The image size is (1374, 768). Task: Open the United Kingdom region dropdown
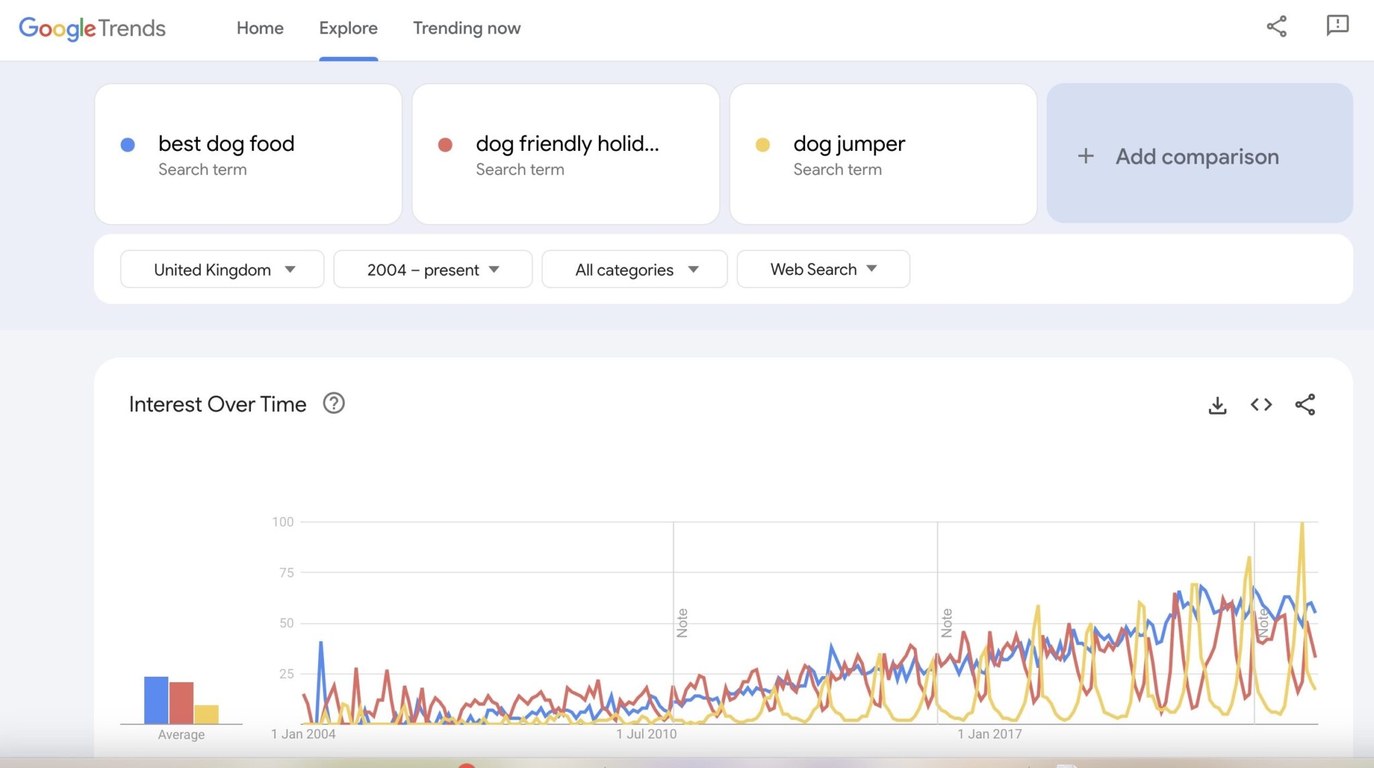pyautogui.click(x=222, y=270)
